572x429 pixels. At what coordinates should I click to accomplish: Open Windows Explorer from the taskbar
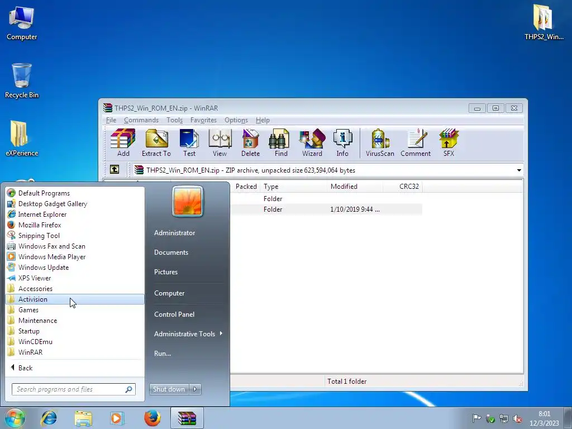[x=83, y=418]
